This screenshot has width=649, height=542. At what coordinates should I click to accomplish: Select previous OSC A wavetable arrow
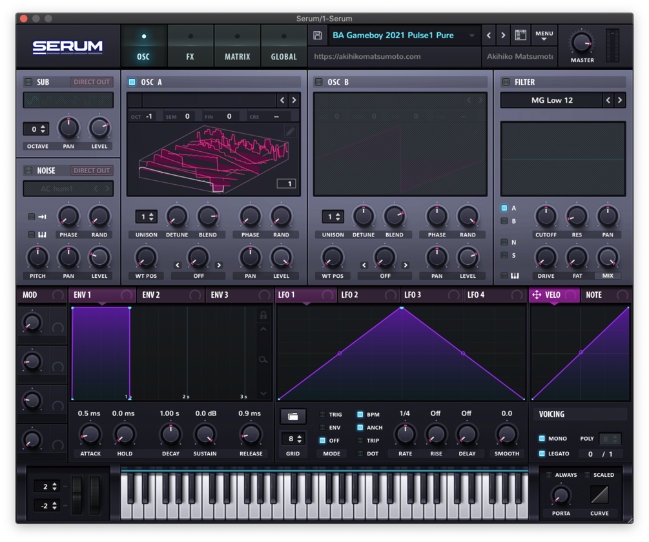tap(282, 100)
